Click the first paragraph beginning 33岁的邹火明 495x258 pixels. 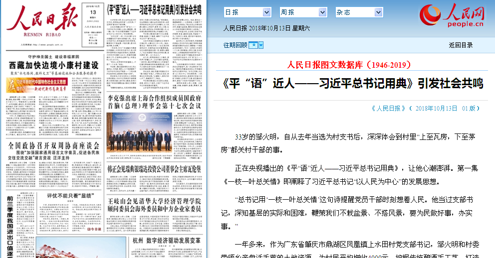pos(348,143)
